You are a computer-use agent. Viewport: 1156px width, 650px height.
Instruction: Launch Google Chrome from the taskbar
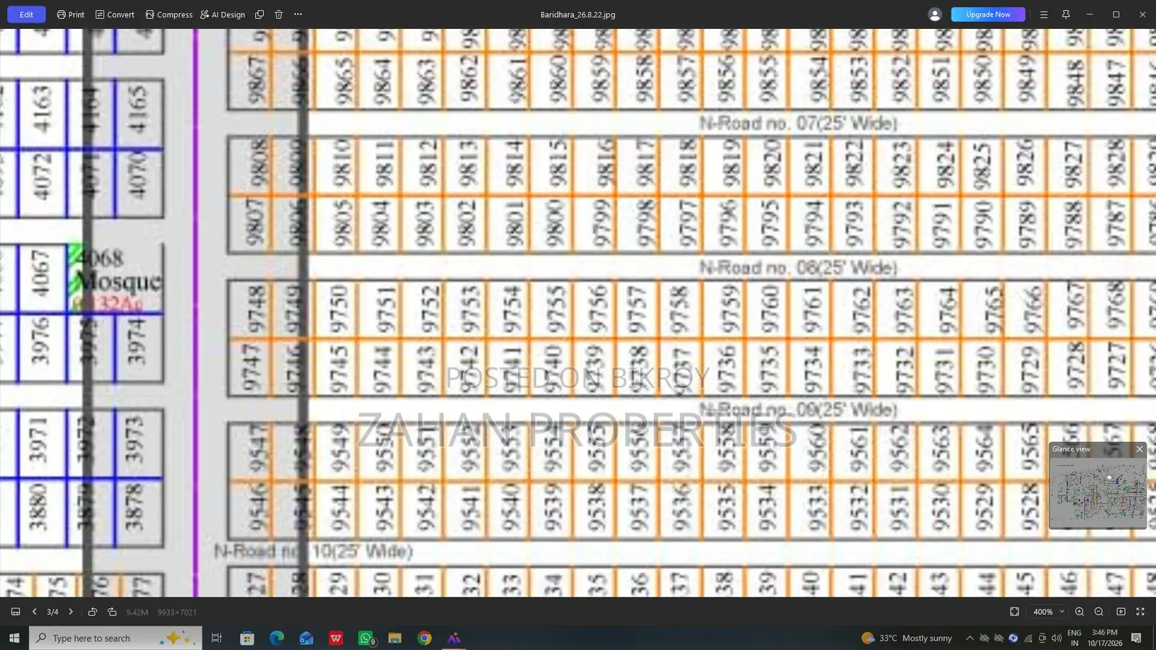tap(424, 638)
